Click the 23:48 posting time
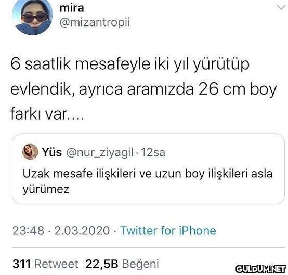The image size is (288, 275). (x=29, y=230)
